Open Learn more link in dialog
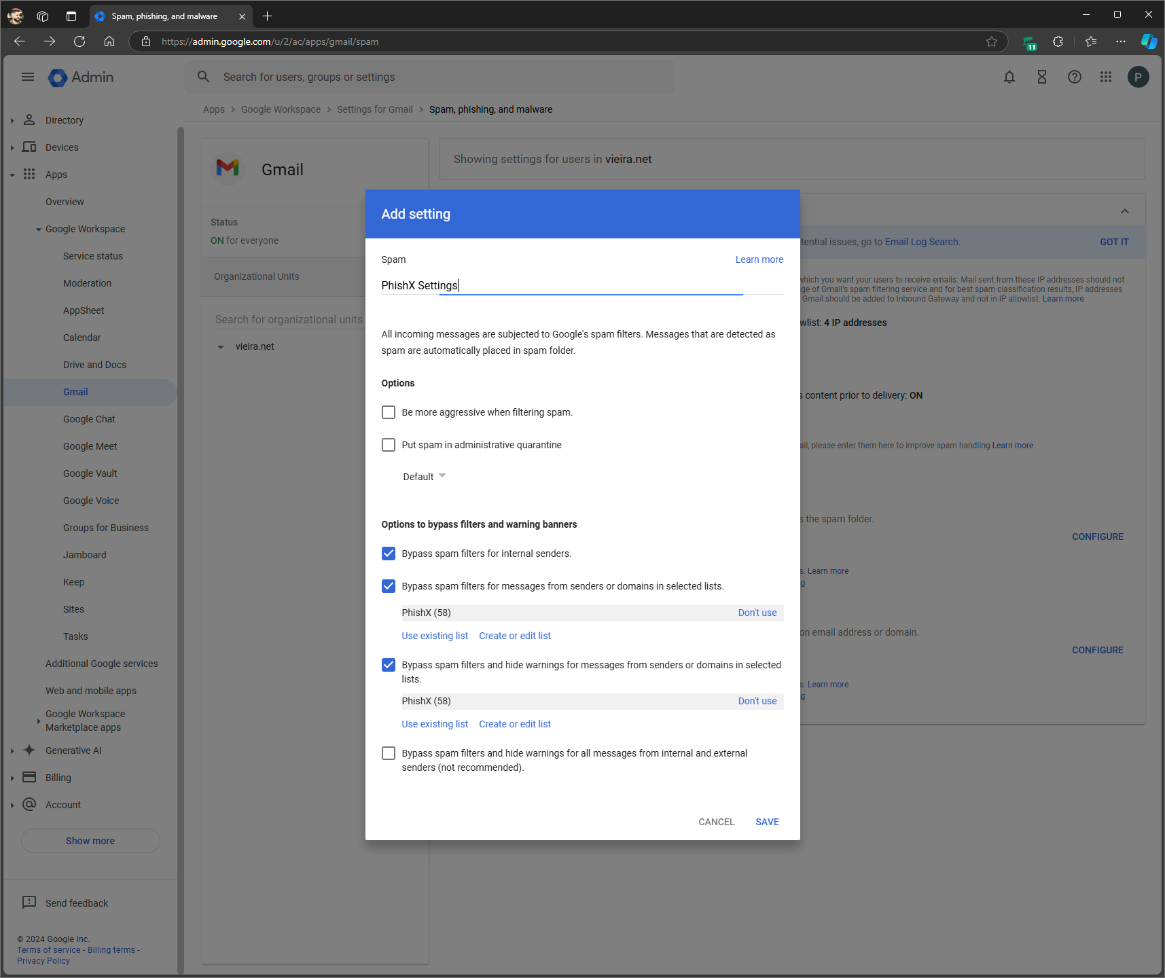The width and height of the screenshot is (1165, 978). [x=759, y=259]
